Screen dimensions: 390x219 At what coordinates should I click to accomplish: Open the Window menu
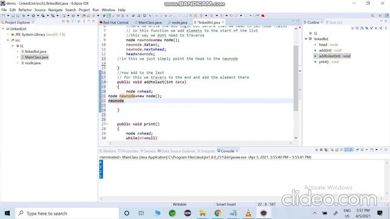108,10
